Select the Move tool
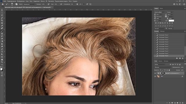The image size is (186, 104). tap(2, 10)
